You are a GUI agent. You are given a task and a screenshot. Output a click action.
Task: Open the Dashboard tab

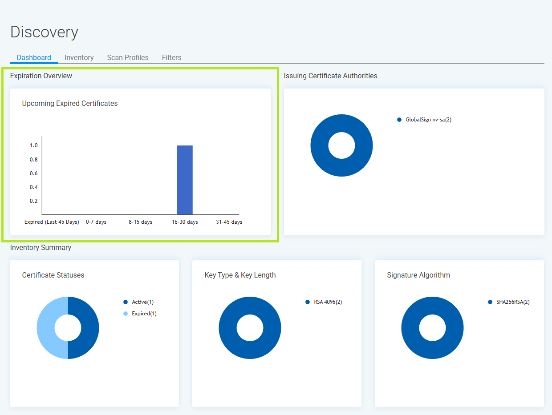click(x=34, y=57)
